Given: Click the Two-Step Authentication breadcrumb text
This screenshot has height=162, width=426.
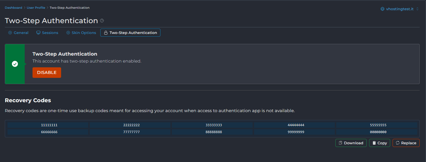Looking at the screenshot, I should 70,8.
